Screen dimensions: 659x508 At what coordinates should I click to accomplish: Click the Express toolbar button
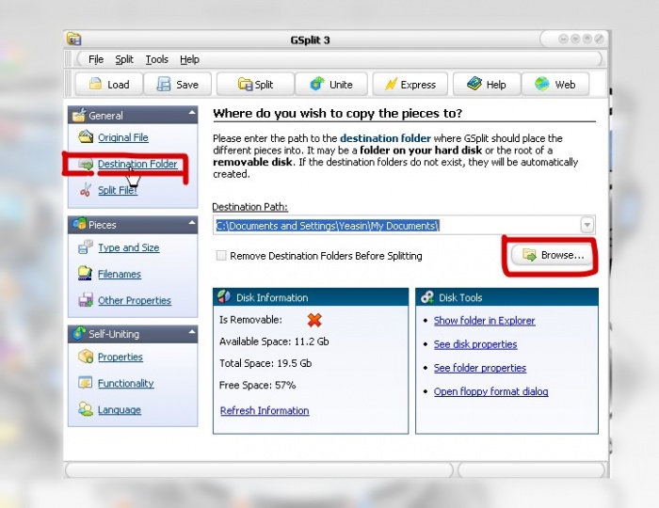tap(410, 85)
